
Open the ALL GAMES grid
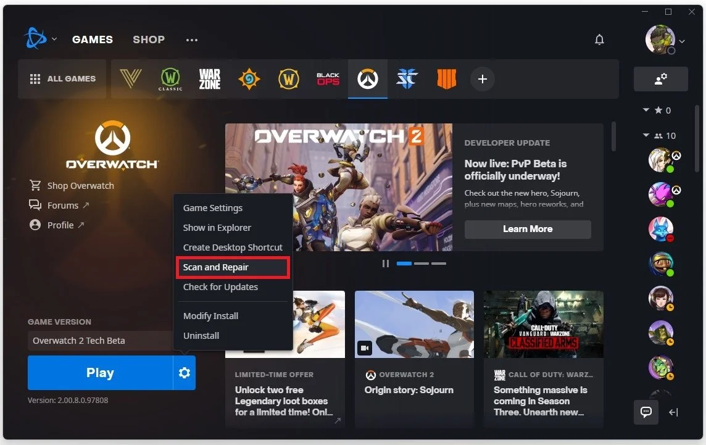(62, 79)
